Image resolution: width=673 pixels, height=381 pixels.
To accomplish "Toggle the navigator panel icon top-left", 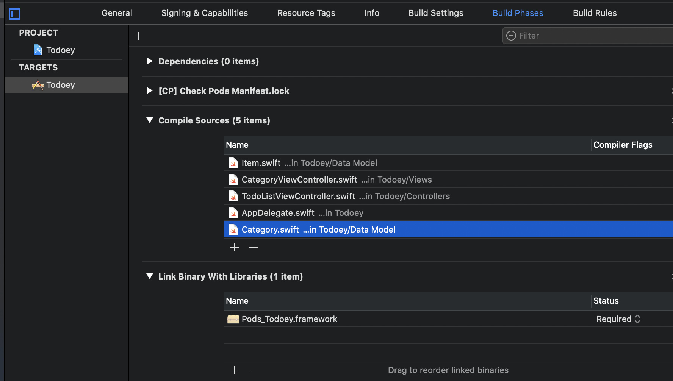I will [x=14, y=14].
